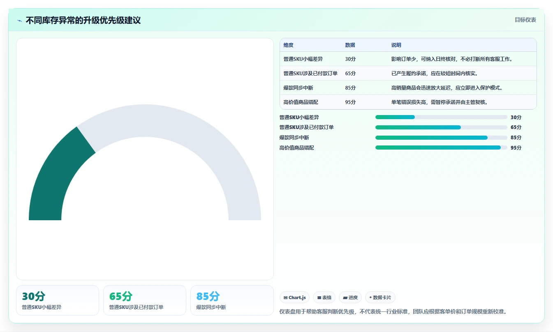This screenshot has width=553, height=332.
Task: Click the 爆款同步中断 progress bar
Action: click(441, 138)
